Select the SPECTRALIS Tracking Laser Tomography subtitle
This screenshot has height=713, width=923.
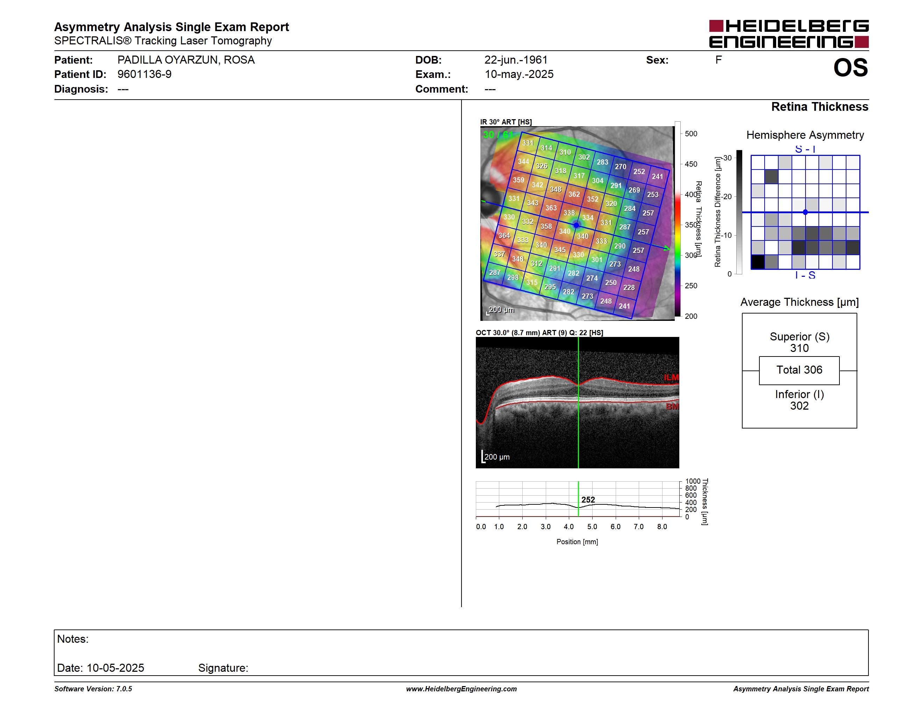pos(163,41)
